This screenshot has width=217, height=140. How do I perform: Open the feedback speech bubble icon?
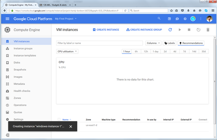coord(177,19)
